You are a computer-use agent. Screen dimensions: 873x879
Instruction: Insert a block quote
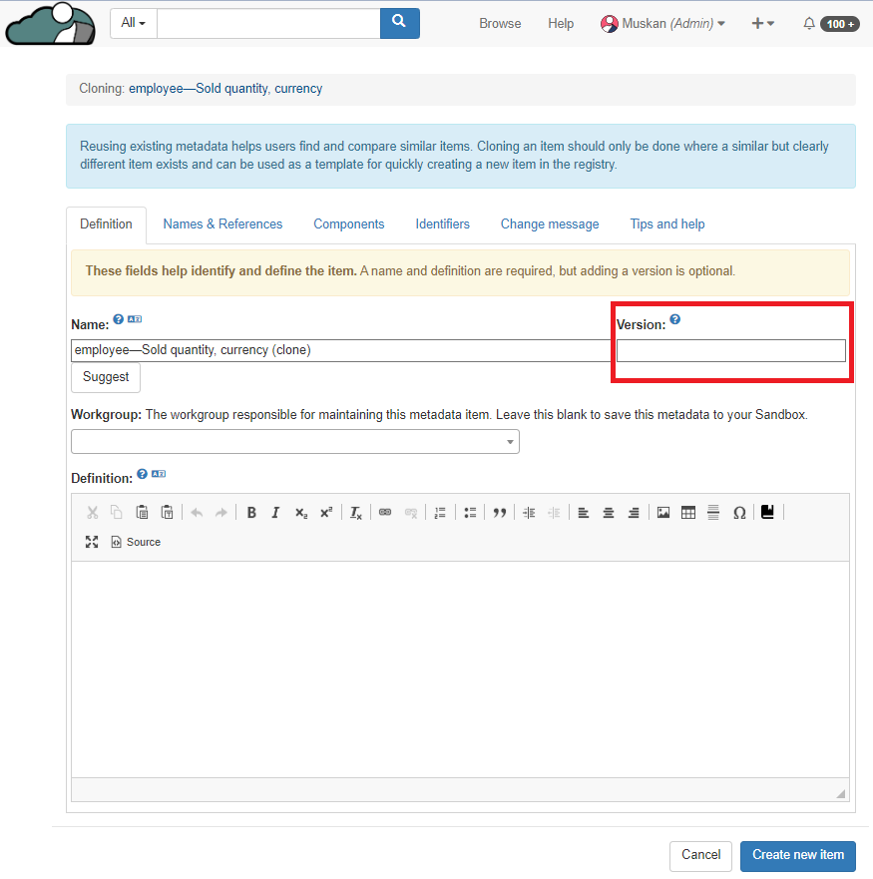coord(499,513)
